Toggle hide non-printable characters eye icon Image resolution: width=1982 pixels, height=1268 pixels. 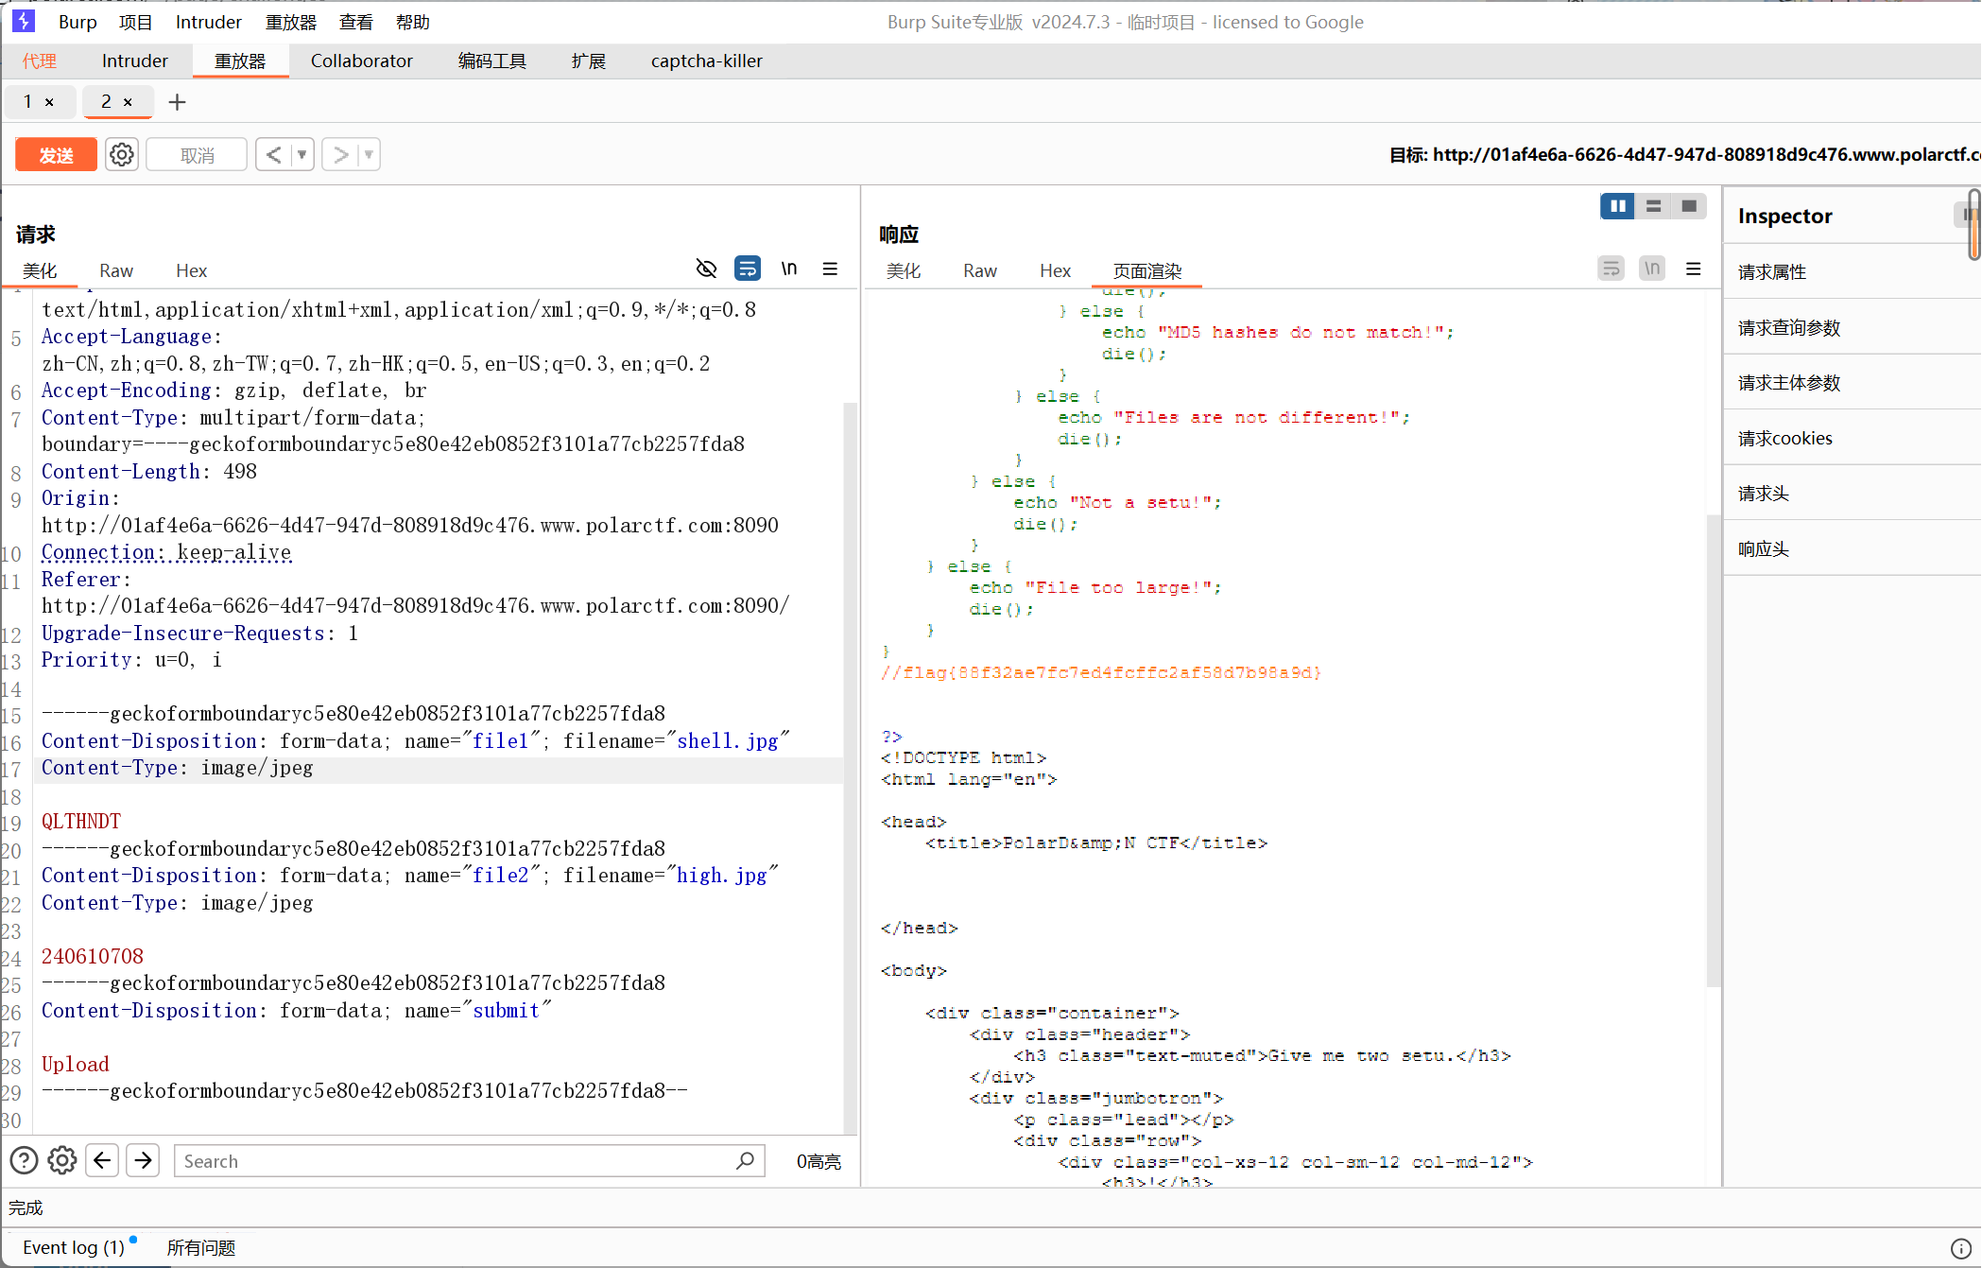(706, 269)
